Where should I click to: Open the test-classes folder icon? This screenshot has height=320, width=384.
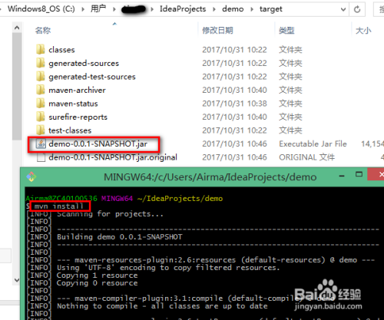[41, 130]
